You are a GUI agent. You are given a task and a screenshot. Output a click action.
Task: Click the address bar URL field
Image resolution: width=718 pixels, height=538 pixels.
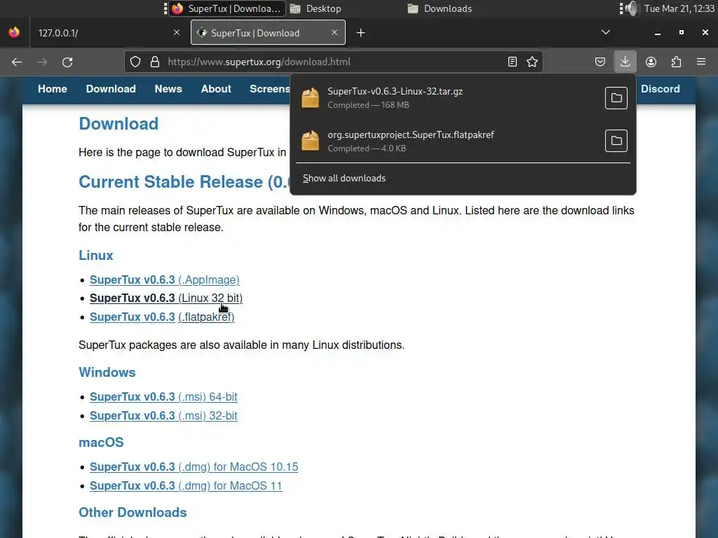pos(334,62)
